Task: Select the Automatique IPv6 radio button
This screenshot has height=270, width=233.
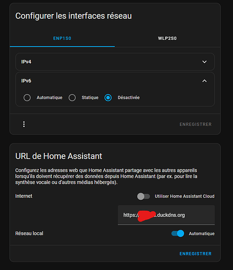Action: (x=27, y=98)
